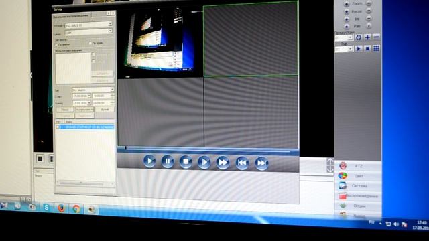Open the PTZ menu item
Viewport: 429px width, 241px height.
(x=358, y=166)
